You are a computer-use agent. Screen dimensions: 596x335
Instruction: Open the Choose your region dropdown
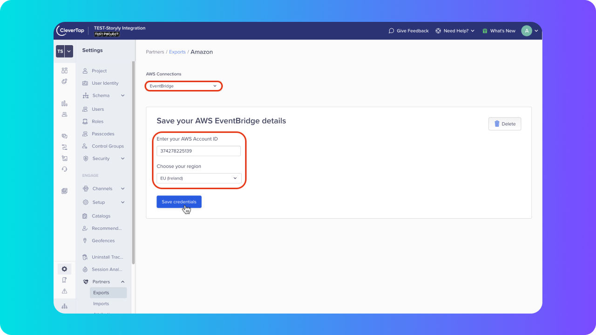pyautogui.click(x=199, y=178)
